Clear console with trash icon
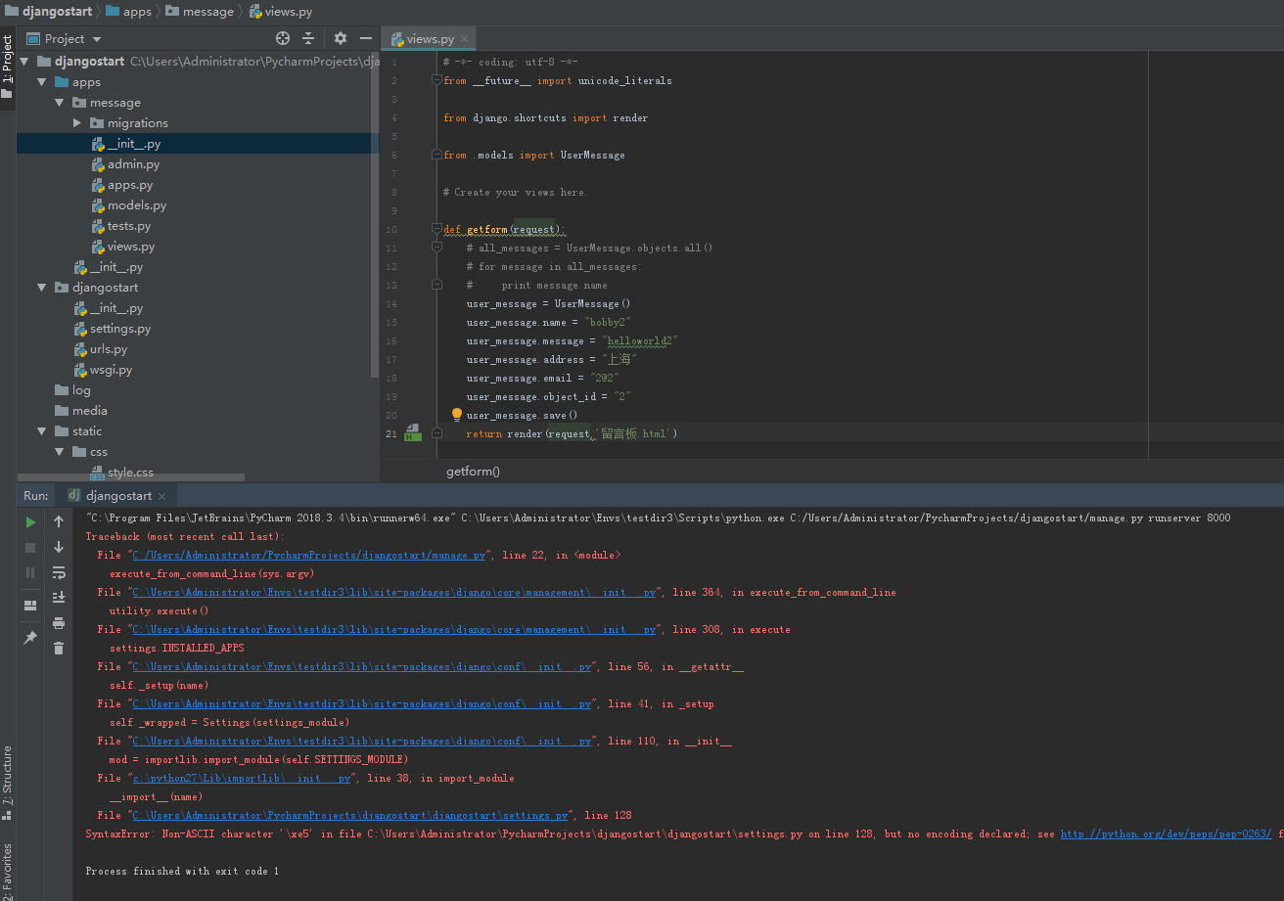This screenshot has width=1284, height=901. [x=59, y=648]
